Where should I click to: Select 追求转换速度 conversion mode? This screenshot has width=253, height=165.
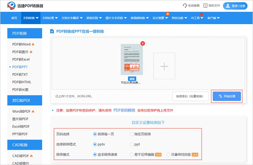click(95, 155)
